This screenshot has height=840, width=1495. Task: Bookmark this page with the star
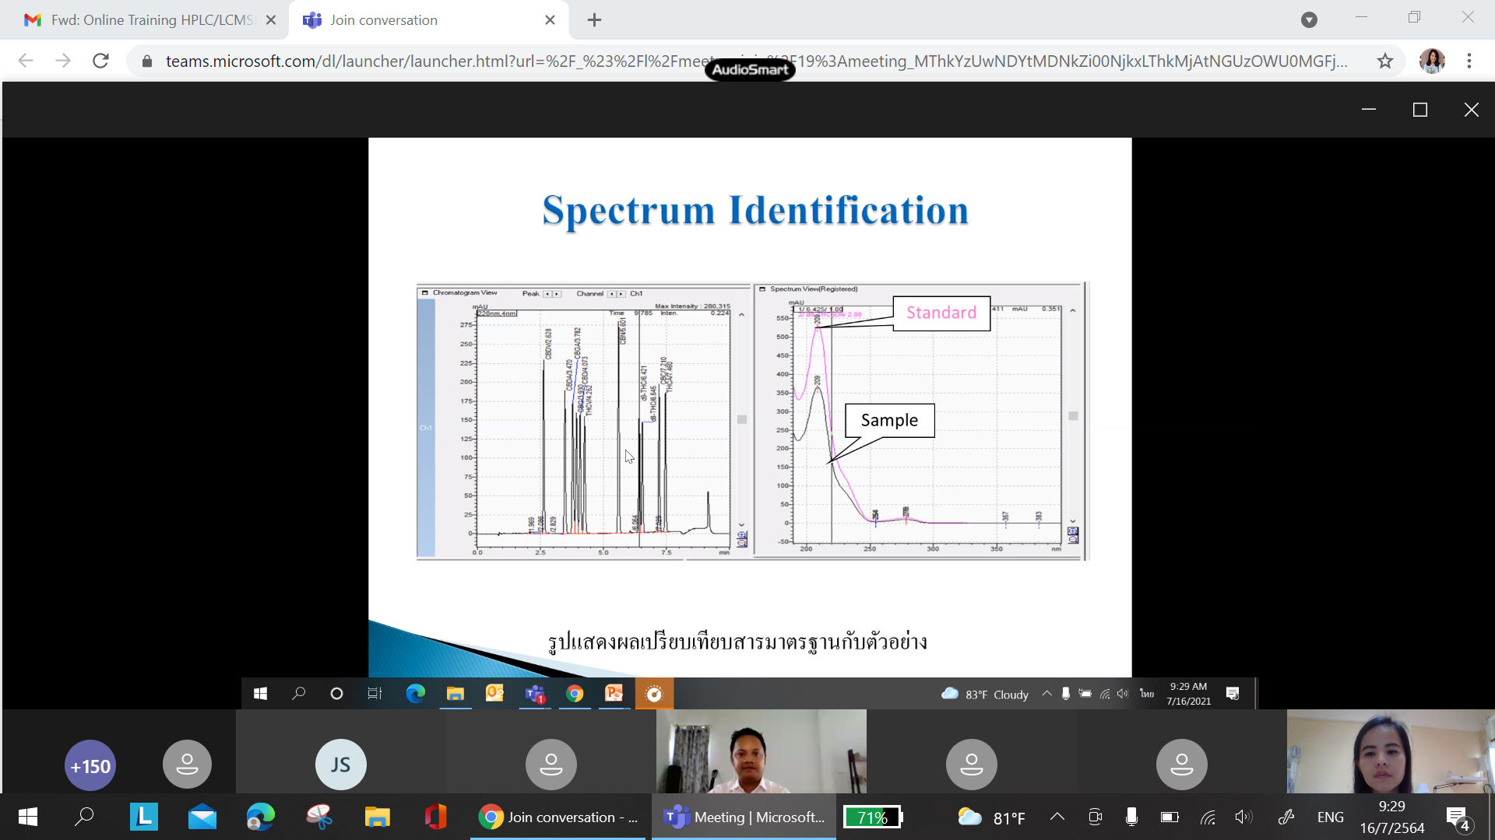click(x=1384, y=61)
